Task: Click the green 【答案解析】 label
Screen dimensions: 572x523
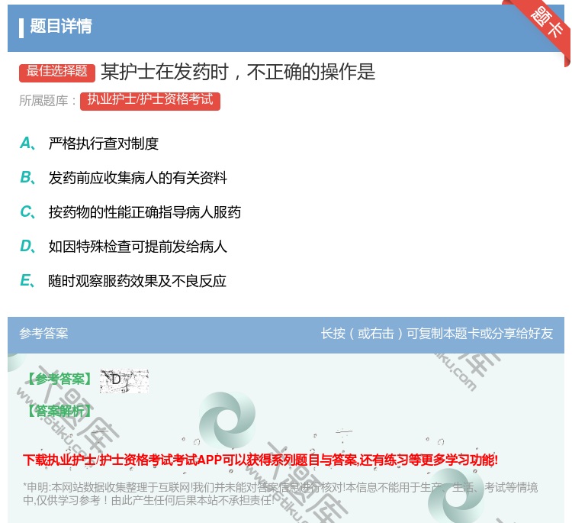Action: coord(60,412)
